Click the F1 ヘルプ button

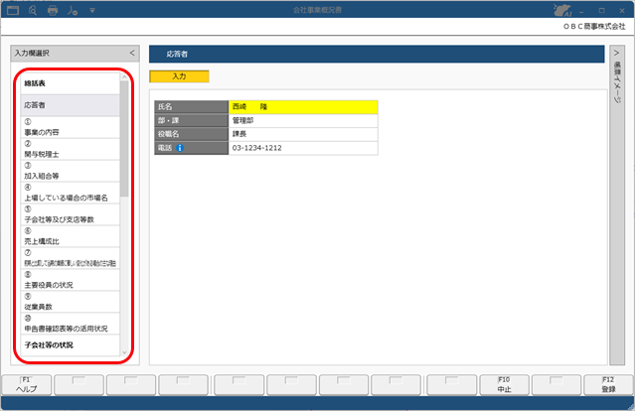coord(27,385)
